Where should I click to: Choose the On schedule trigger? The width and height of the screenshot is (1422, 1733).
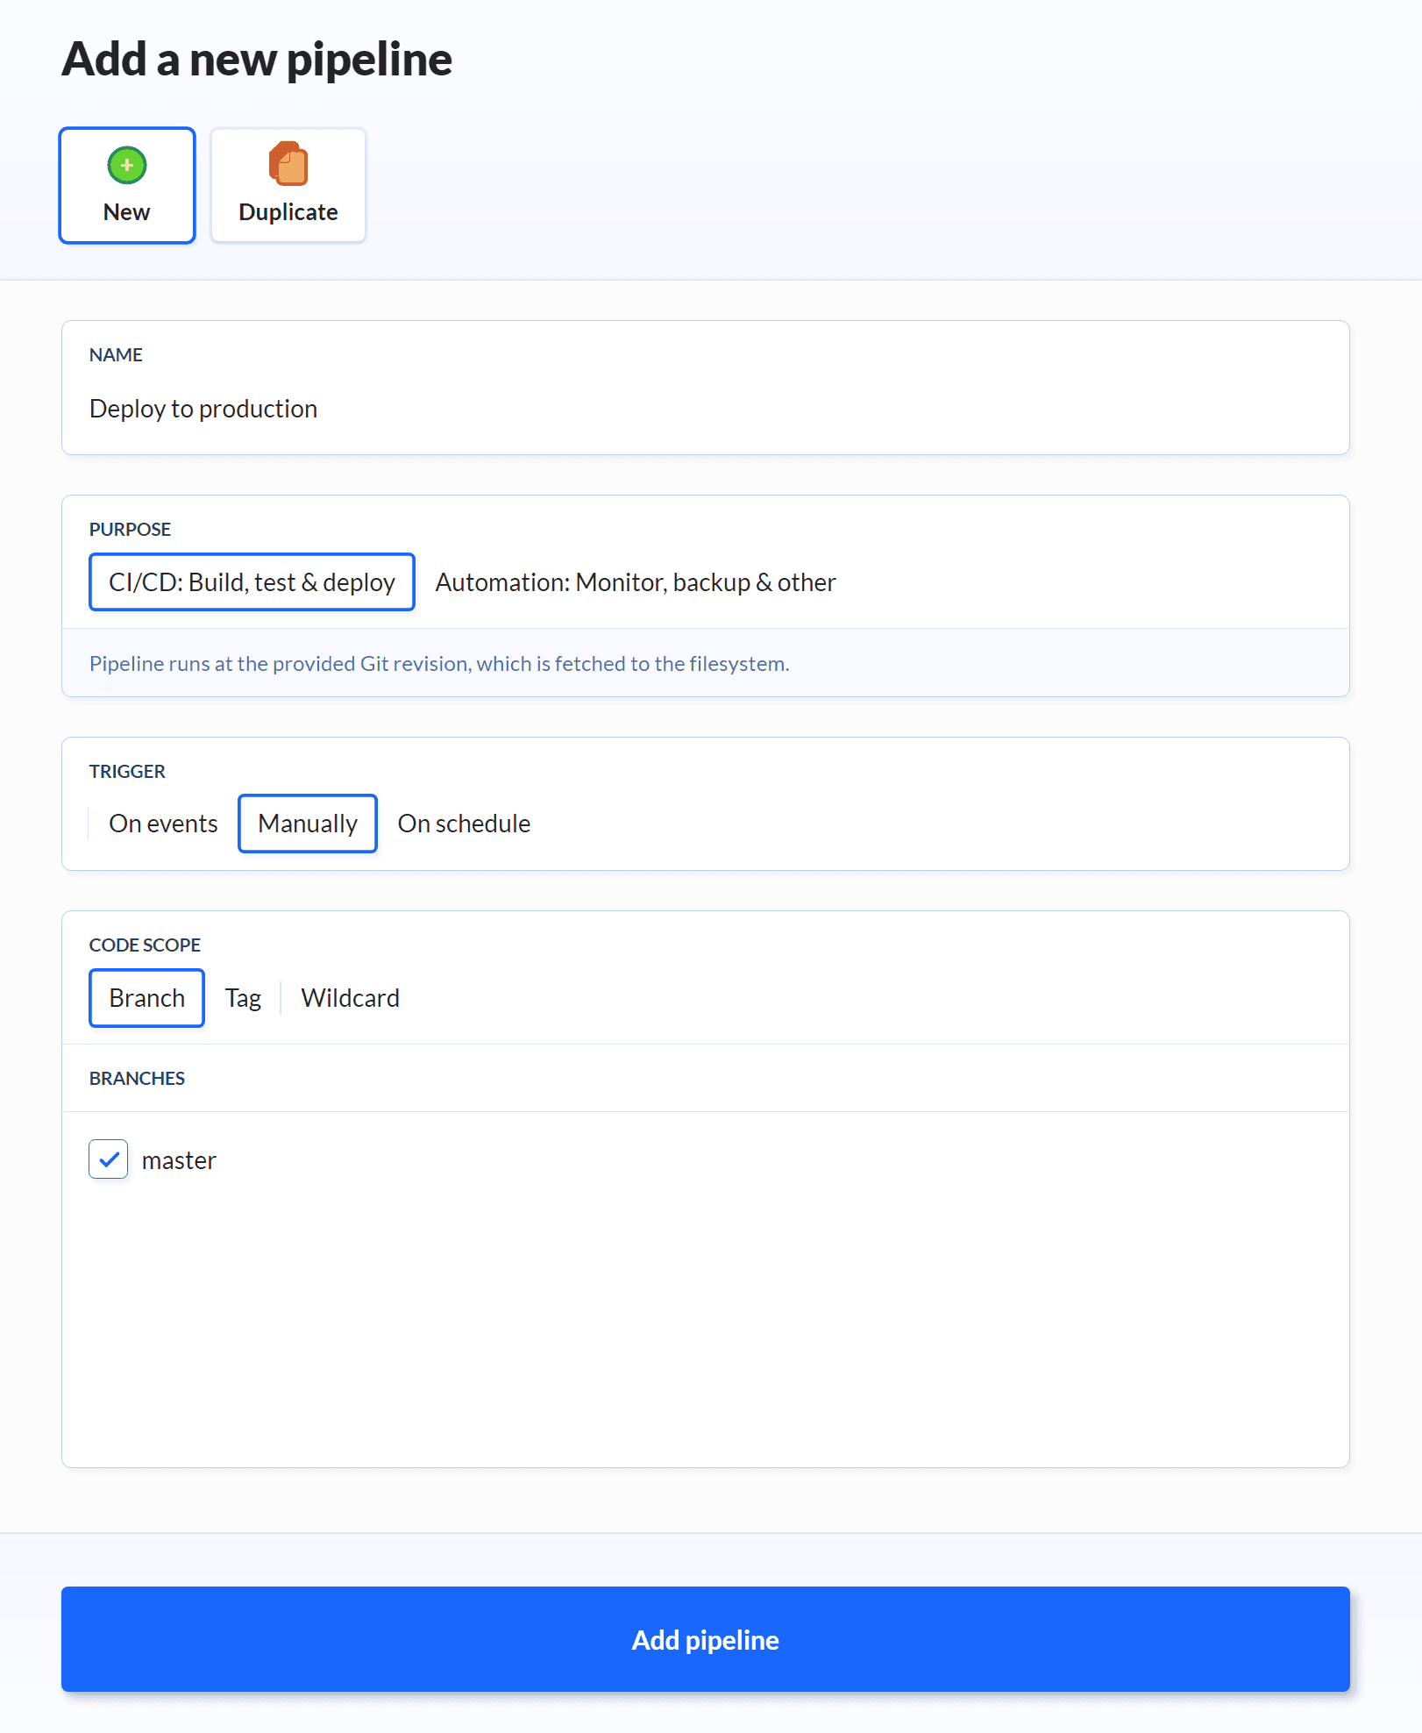click(x=464, y=823)
